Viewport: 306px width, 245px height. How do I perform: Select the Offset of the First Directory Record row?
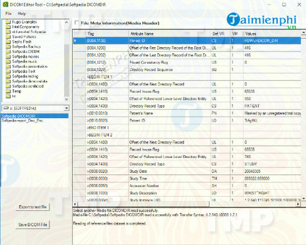coord(187,48)
